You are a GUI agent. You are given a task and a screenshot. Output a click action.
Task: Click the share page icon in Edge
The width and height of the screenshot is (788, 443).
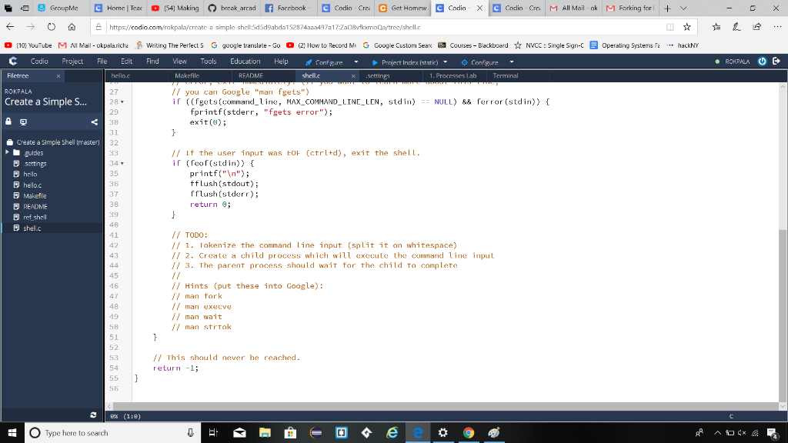click(x=757, y=27)
